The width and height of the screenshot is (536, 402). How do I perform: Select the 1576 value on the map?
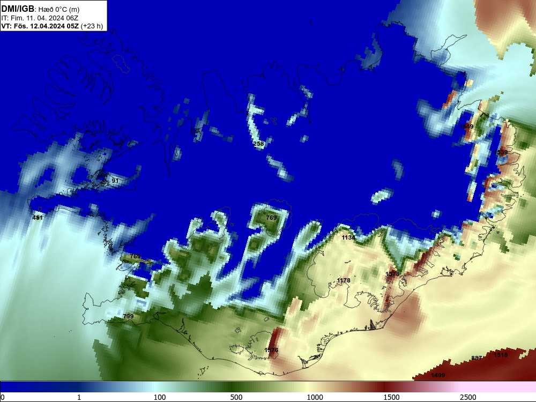point(271,350)
